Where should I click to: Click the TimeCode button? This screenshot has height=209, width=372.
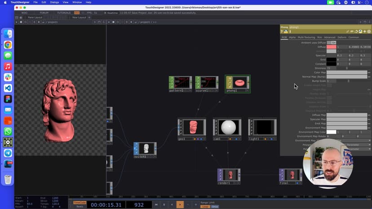(x=79, y=202)
